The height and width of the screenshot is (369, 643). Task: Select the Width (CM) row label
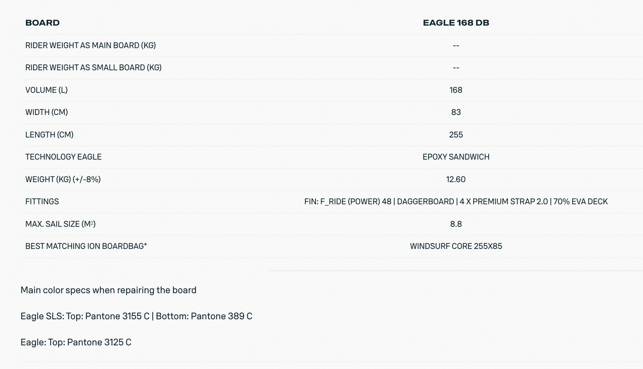[47, 112]
